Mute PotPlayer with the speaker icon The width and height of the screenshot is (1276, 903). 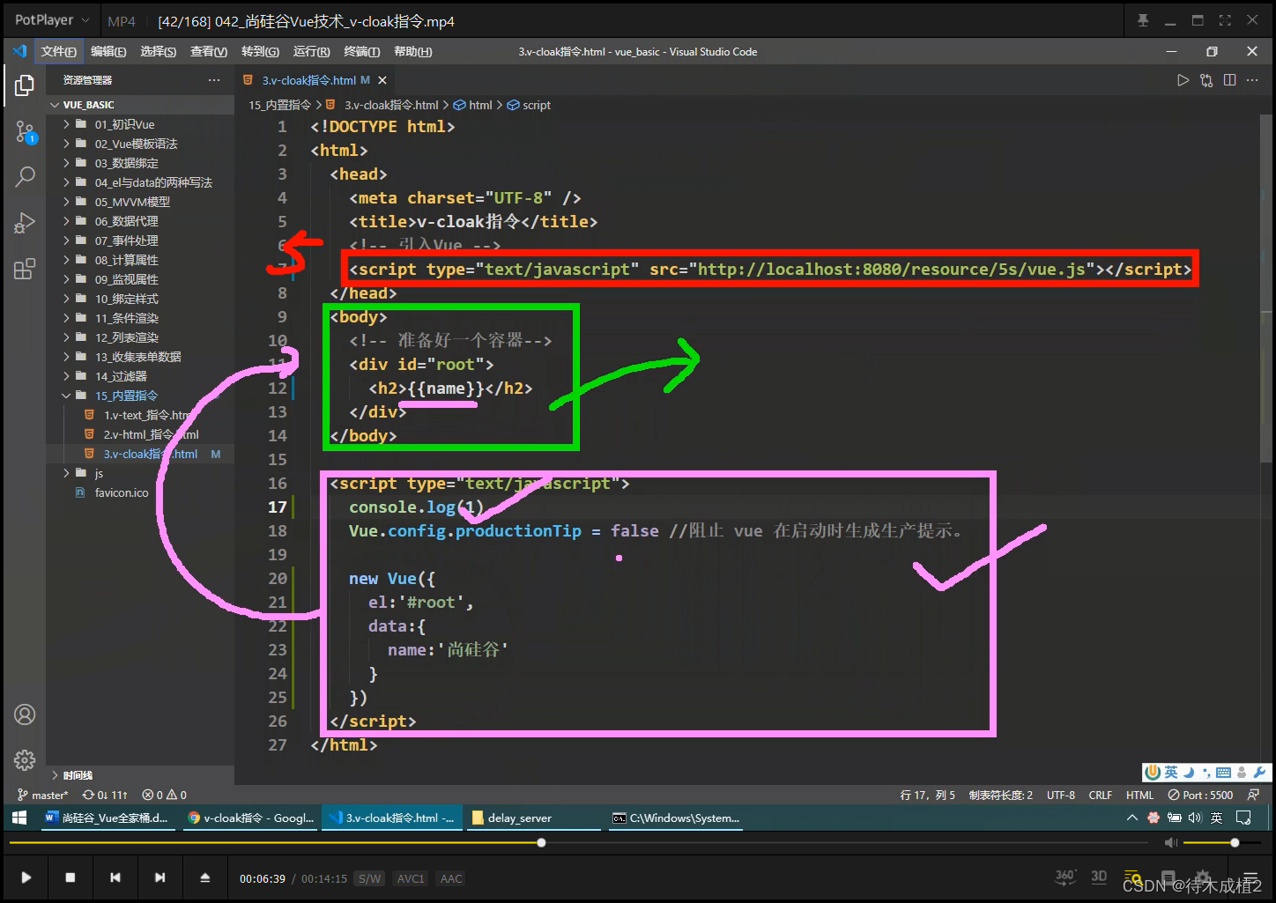(1171, 843)
